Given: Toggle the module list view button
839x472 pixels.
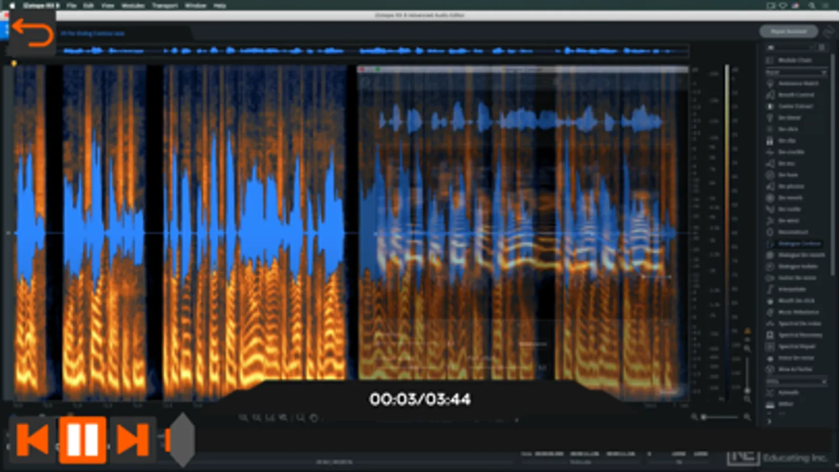Looking at the screenshot, I should click(822, 48).
